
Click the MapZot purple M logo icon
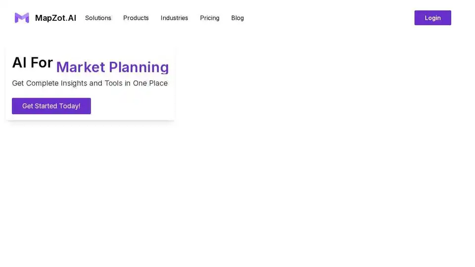pos(22,18)
